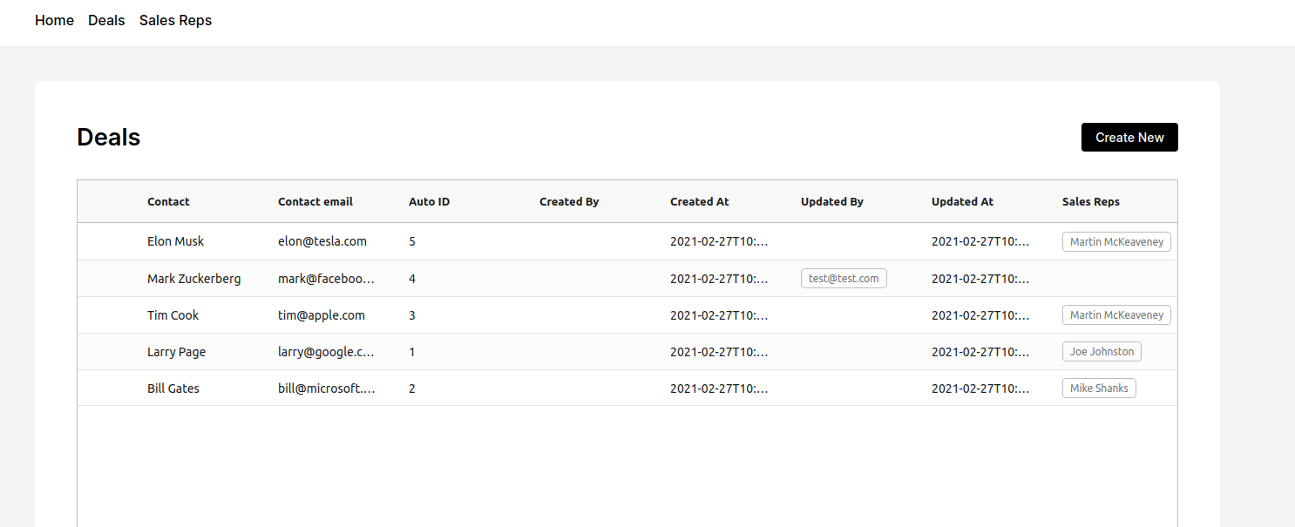Screen dimensions: 1295x527
Task: Sort records by Created By column
Action: pyautogui.click(x=569, y=201)
